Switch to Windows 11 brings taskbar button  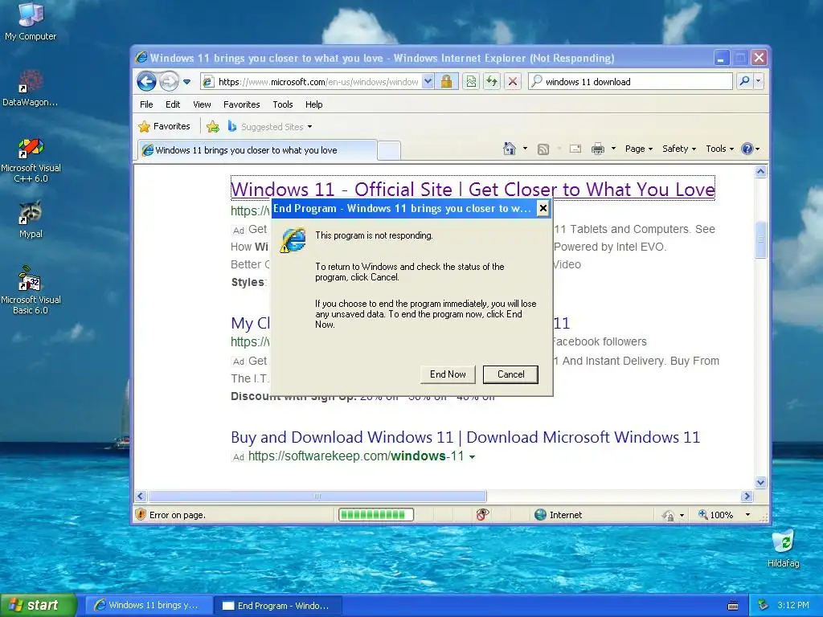coord(148,606)
